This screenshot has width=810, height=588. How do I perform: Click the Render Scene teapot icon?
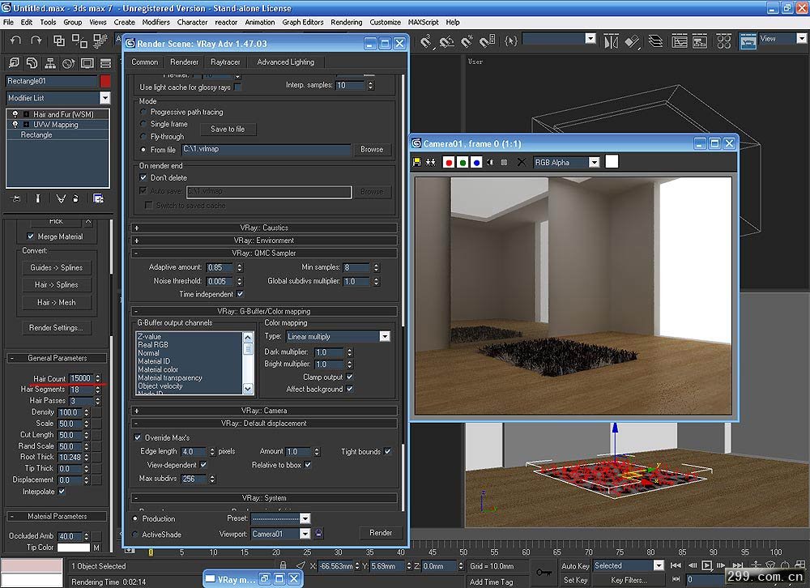pyautogui.click(x=748, y=40)
